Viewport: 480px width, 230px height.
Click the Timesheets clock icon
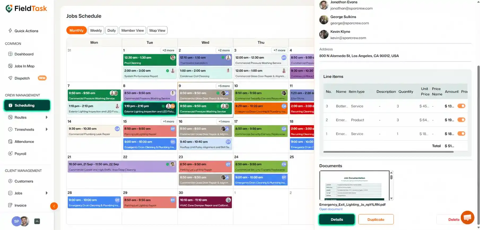click(10, 129)
